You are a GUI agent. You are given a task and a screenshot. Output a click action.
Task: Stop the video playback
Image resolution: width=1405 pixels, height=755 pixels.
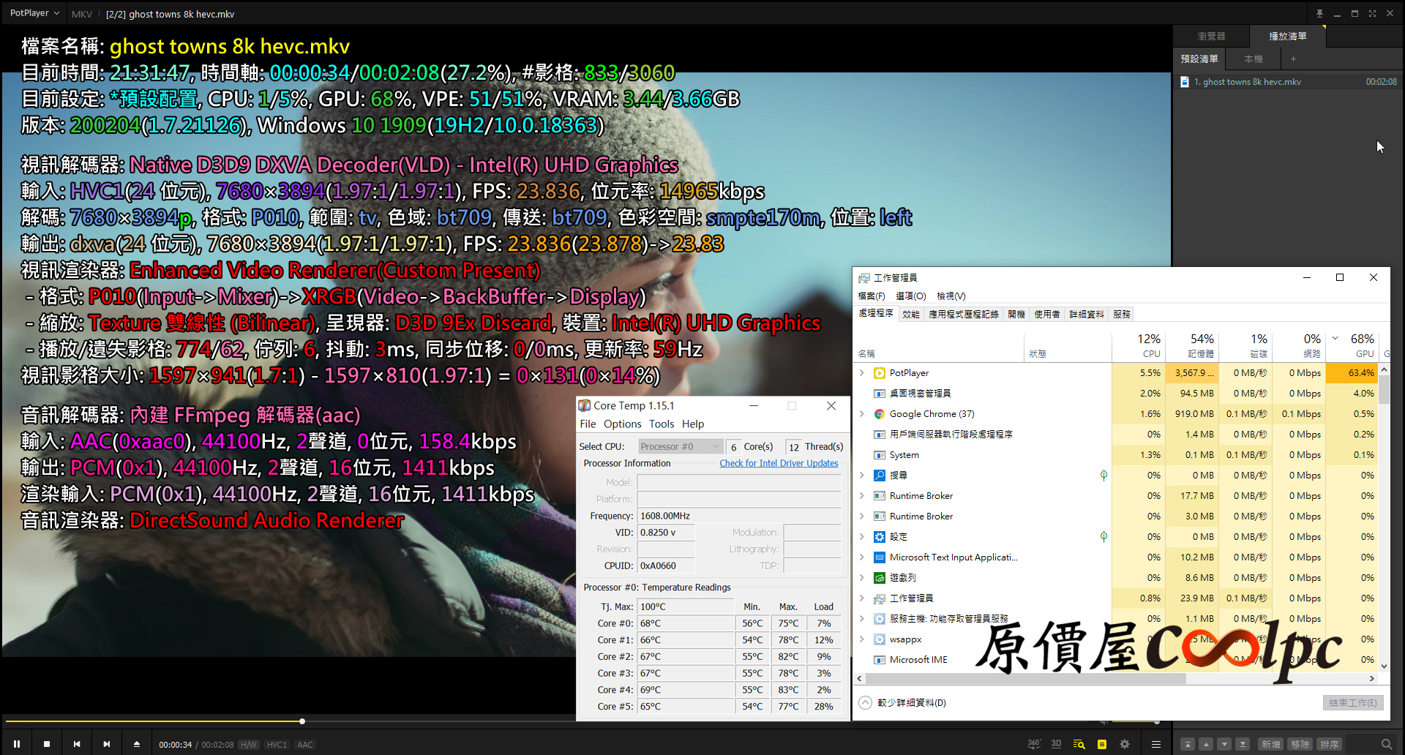pyautogui.click(x=47, y=744)
